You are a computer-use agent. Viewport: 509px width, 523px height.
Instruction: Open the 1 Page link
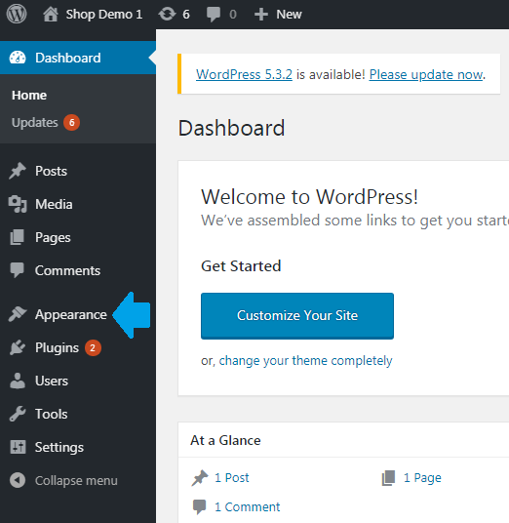(x=422, y=478)
